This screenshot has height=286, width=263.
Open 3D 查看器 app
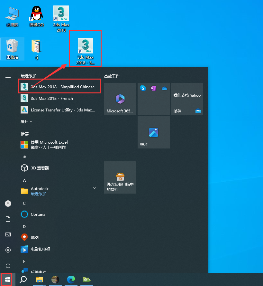(59, 168)
